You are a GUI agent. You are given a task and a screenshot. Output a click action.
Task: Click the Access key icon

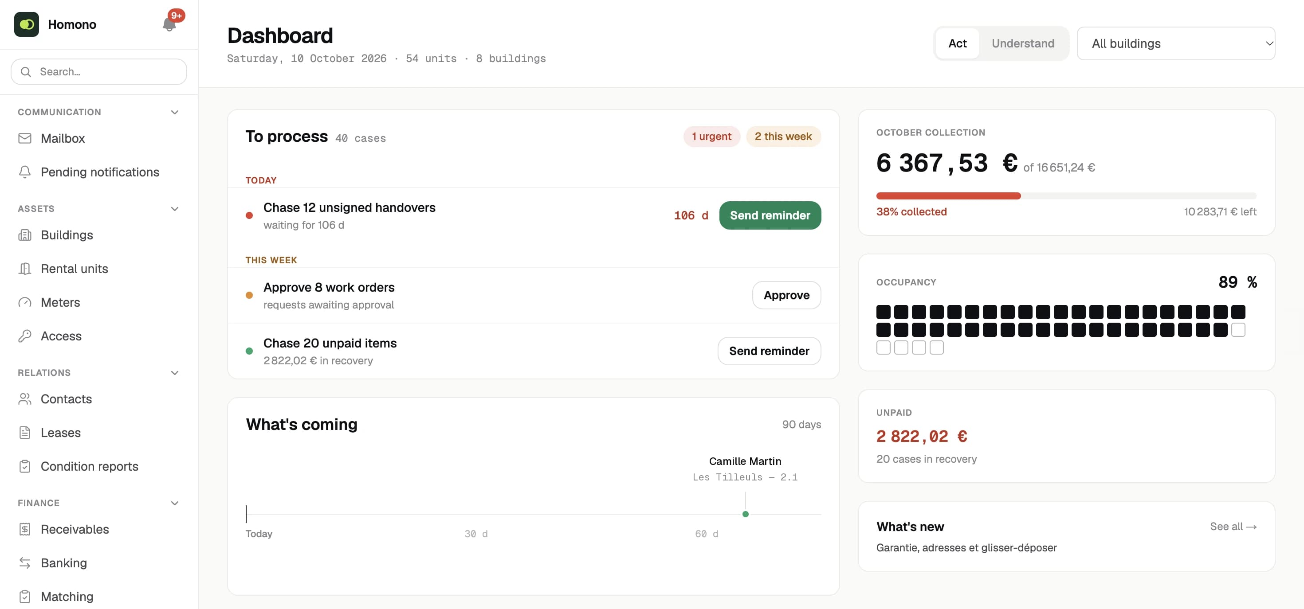(25, 336)
